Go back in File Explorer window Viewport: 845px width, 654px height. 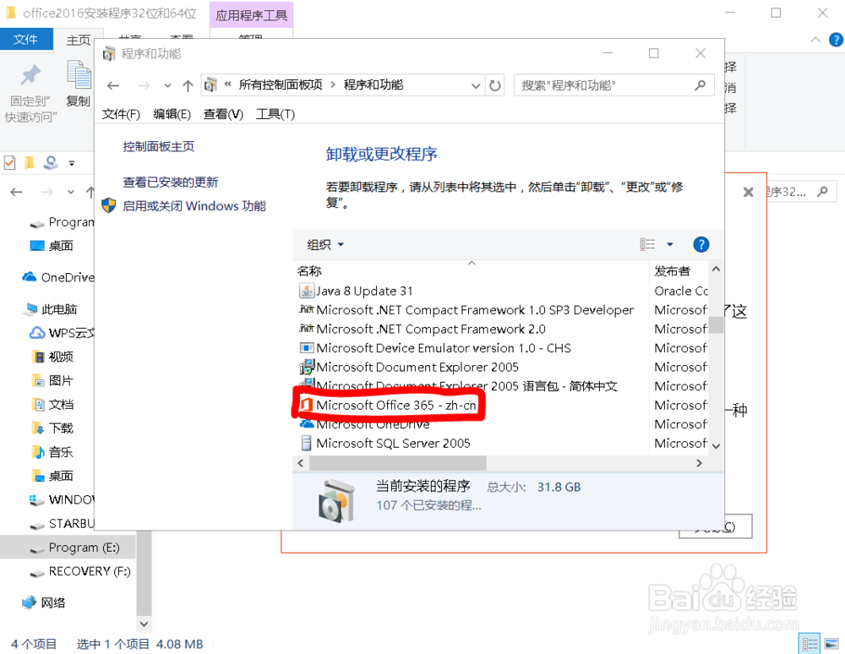tap(16, 192)
